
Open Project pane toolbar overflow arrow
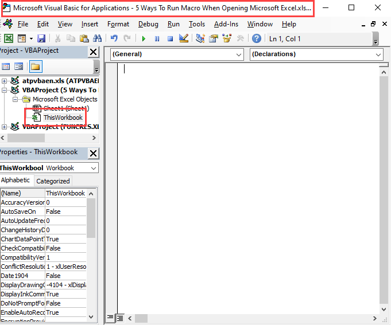96,66
